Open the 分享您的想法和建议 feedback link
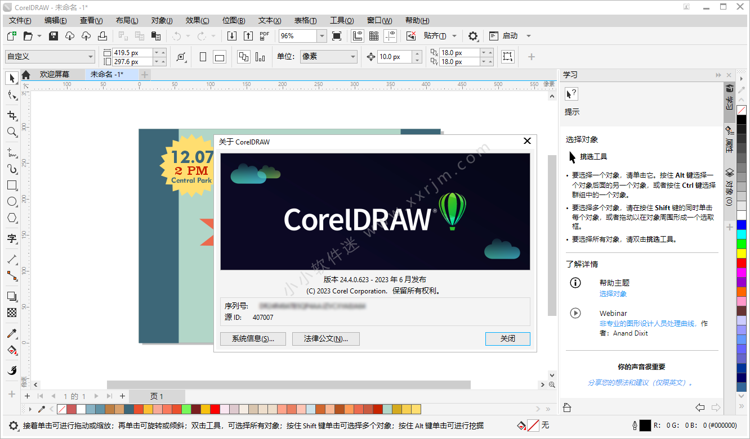 tap(641, 383)
